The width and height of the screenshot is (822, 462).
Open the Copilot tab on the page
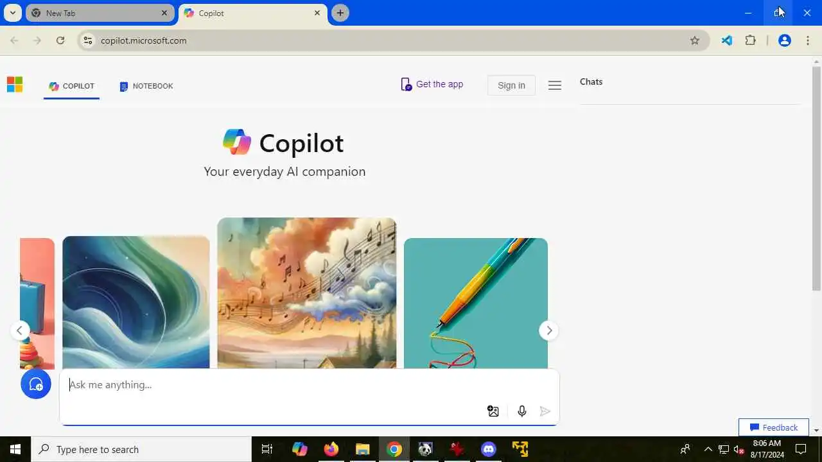[x=72, y=86]
